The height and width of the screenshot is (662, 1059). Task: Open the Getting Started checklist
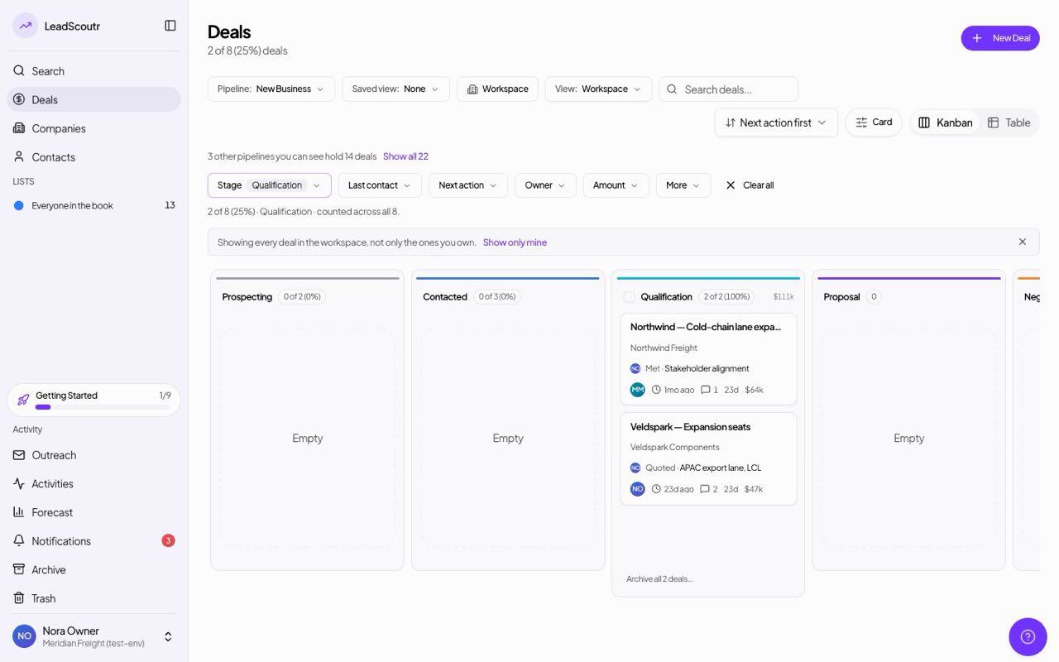(x=93, y=400)
